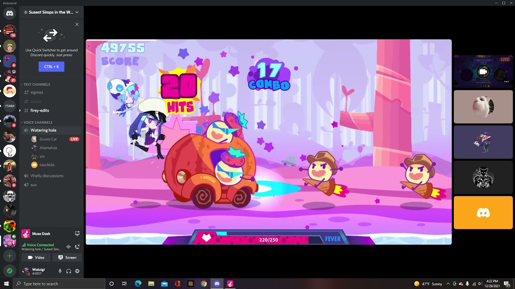This screenshot has width=515, height=289.
Task: Select luke3636 in the voice list
Action: click(x=47, y=165)
